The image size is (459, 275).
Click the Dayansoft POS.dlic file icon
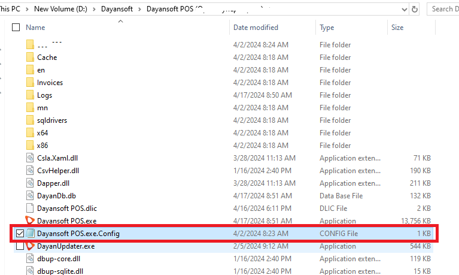click(x=30, y=208)
